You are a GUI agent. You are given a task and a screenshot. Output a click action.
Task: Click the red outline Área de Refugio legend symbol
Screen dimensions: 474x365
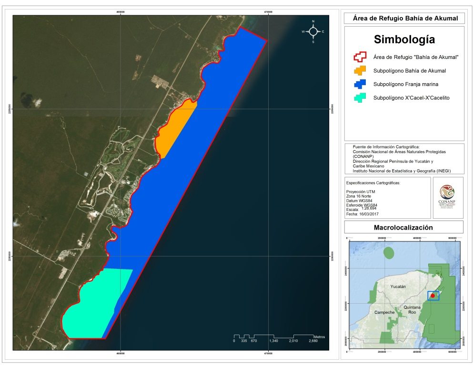pyautogui.click(x=360, y=57)
